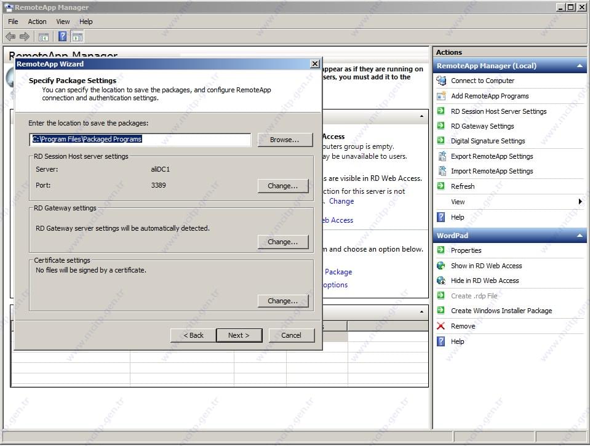
Task: Click the Connect to Computer icon
Action: [441, 81]
